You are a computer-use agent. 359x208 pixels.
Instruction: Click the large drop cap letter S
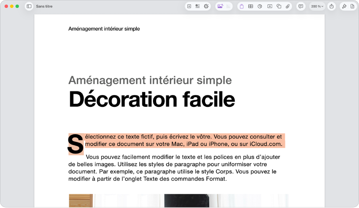coord(75,144)
